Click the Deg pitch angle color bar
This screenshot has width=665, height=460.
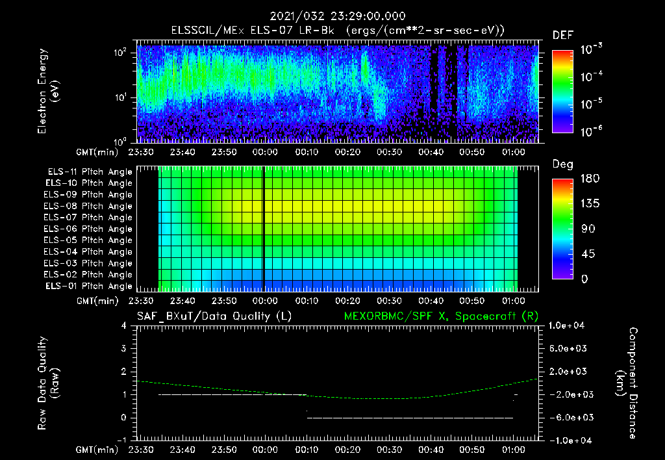point(562,229)
